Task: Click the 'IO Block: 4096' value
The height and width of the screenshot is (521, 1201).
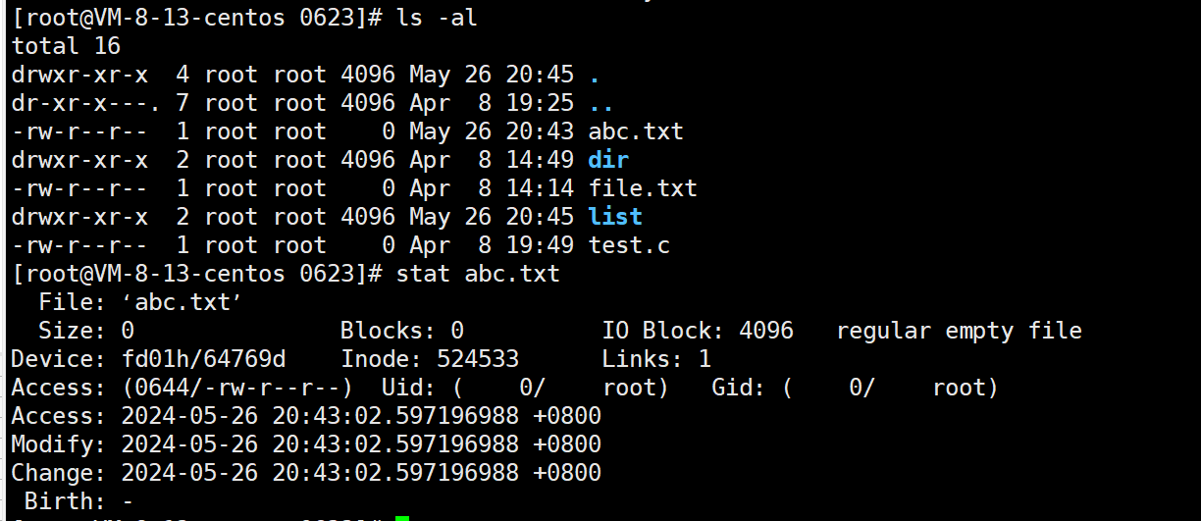Action: (698, 331)
